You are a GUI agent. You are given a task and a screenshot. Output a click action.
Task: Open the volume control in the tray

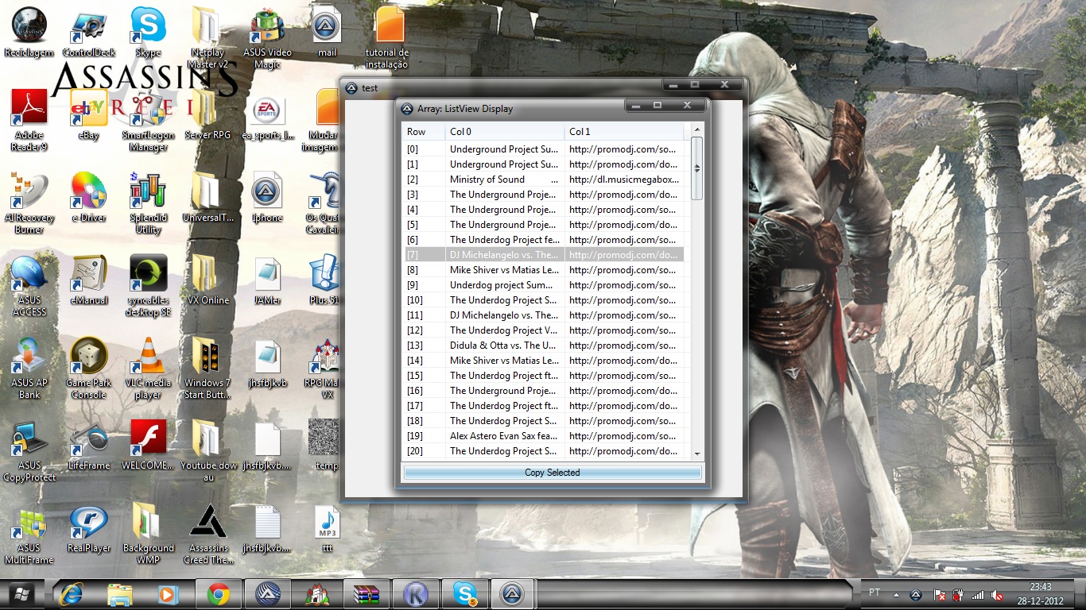coord(997,594)
